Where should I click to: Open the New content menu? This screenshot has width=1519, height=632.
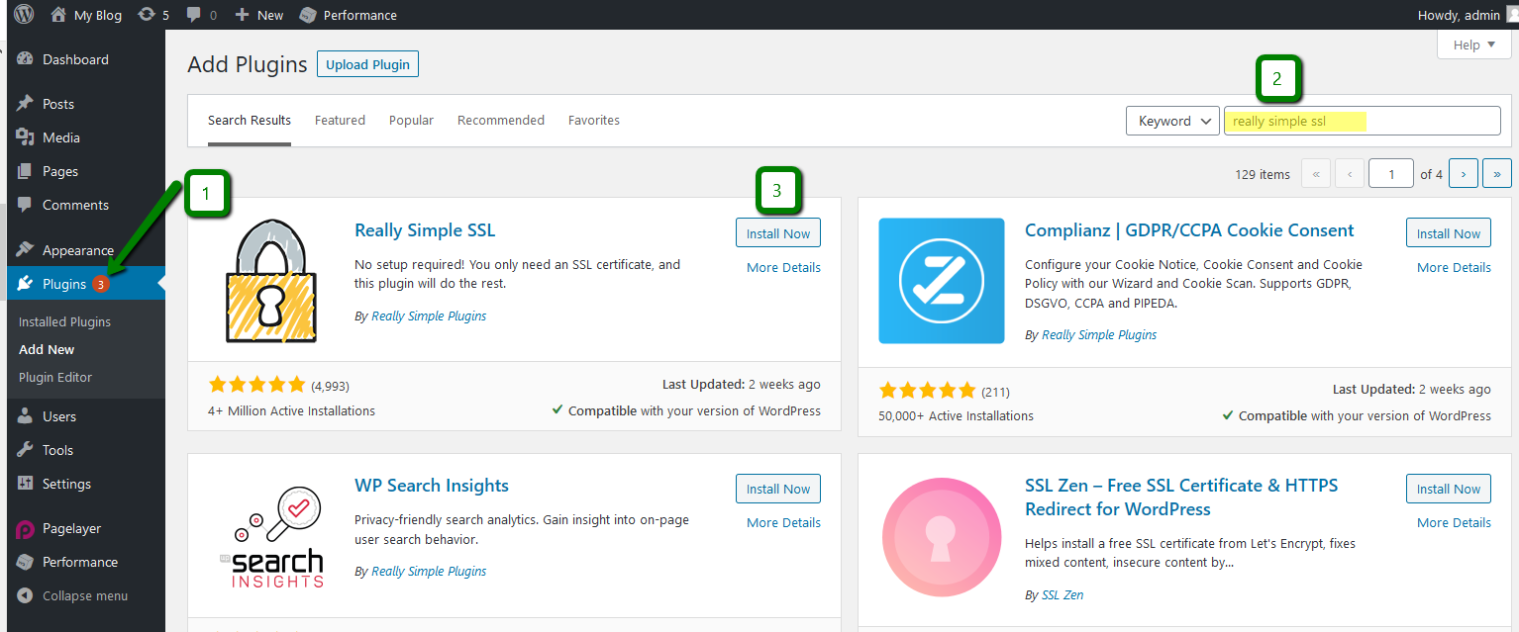tap(259, 15)
